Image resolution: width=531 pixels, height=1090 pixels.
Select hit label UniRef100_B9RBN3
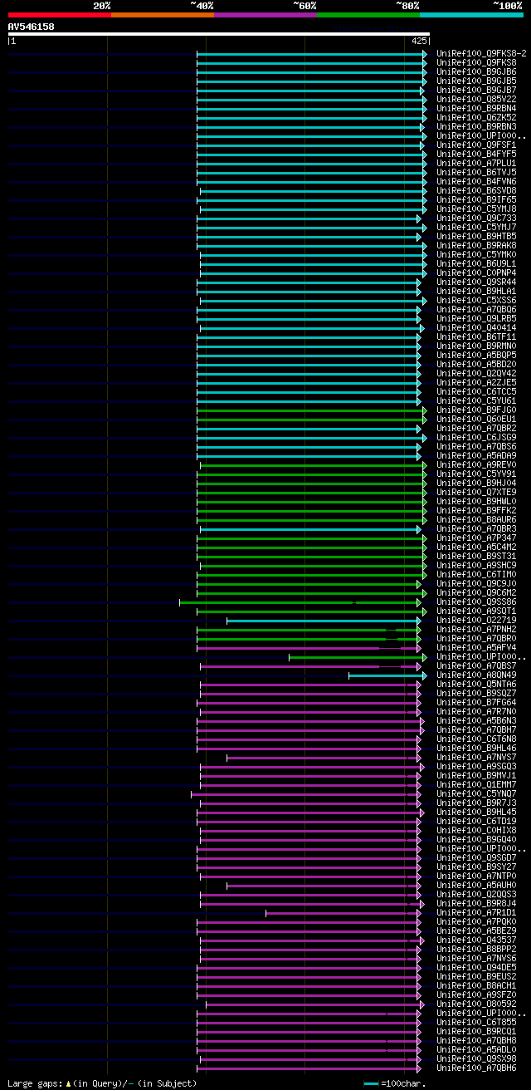(x=477, y=126)
